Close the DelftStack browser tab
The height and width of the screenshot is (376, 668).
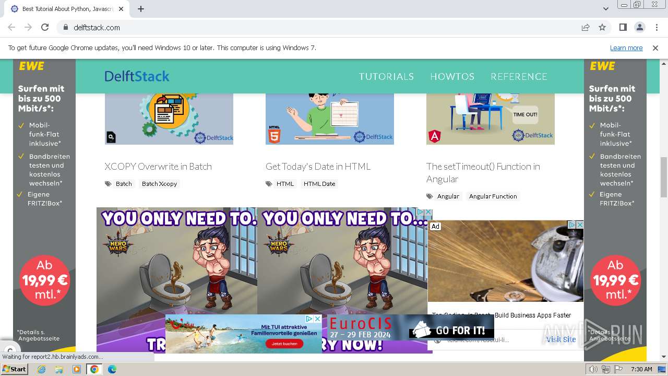(x=121, y=9)
